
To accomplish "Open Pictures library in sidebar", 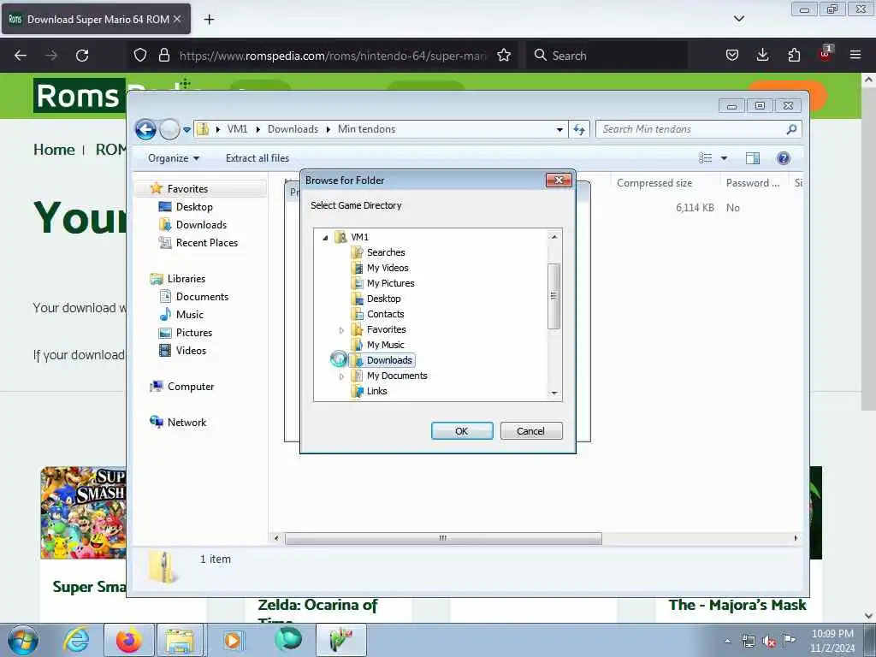I will point(194,333).
